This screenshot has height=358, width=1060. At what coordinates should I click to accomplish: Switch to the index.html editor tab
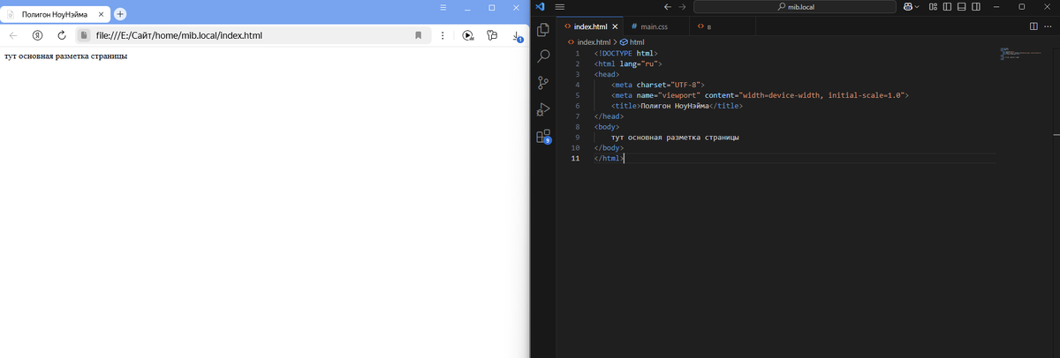pyautogui.click(x=591, y=27)
